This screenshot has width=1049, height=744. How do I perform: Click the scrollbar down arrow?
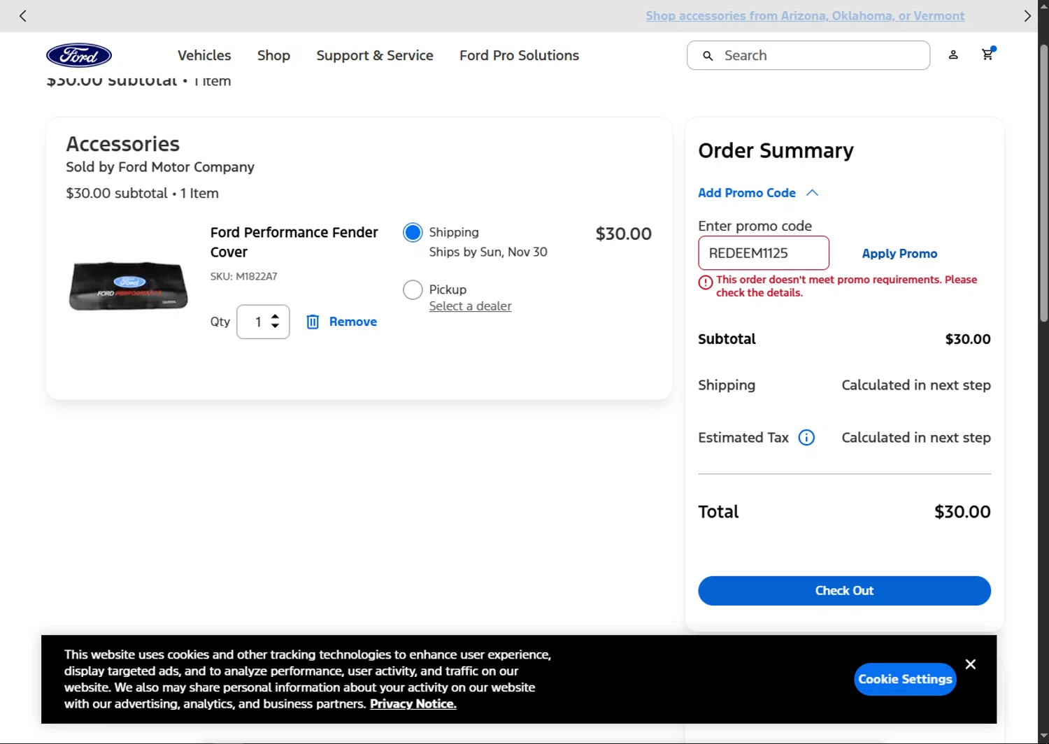[1043, 736]
